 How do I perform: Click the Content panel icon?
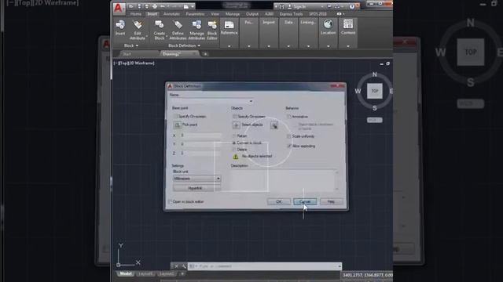[348, 24]
